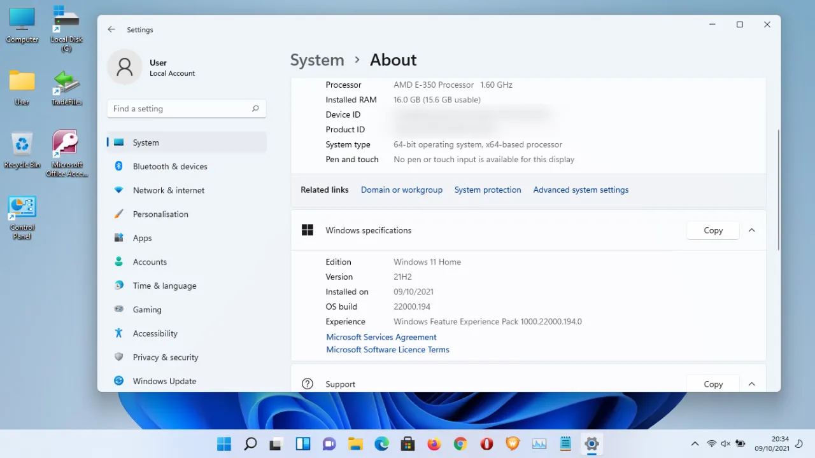Click the question mark icon next to Support
Viewport: 815px width, 458px height.
tap(308, 384)
